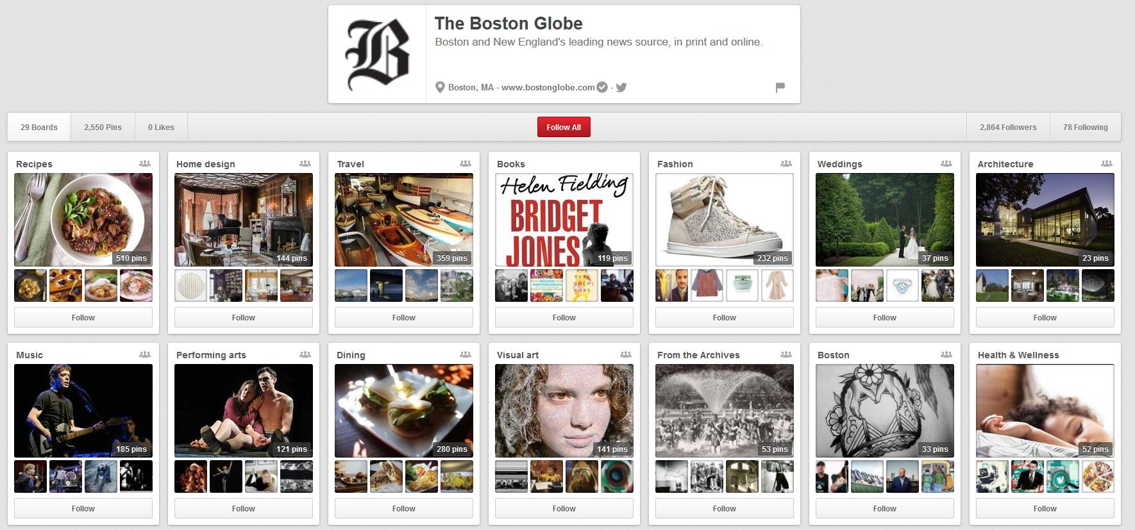Follow the Boston board
The height and width of the screenshot is (530, 1135).
(885, 508)
